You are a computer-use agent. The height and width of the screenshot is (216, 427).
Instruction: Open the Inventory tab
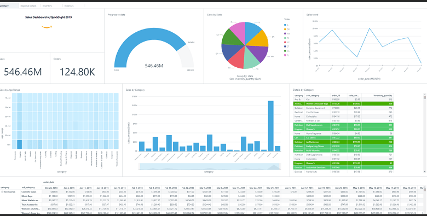pyautogui.click(x=47, y=5)
